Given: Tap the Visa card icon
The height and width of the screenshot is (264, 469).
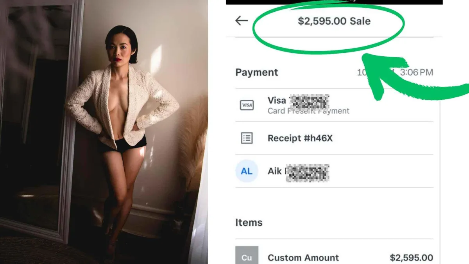Looking at the screenshot, I should (247, 105).
